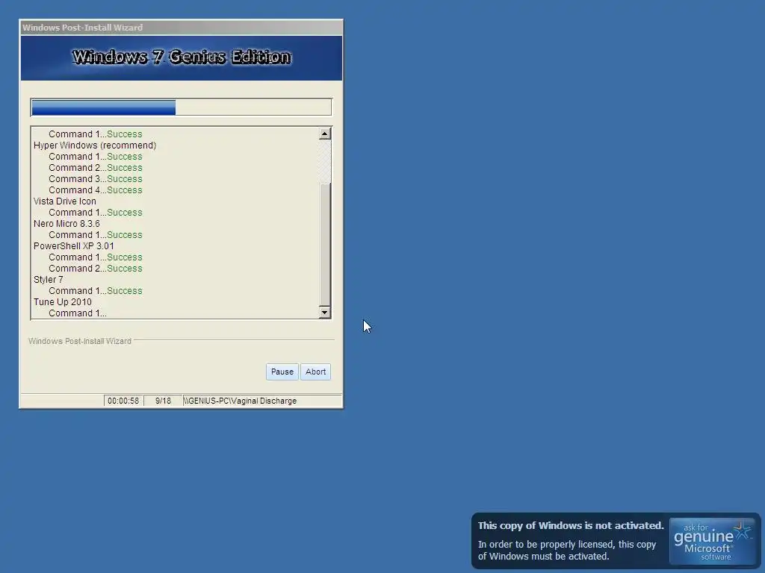
Task: Click 'Command 1...Success' under Styler 7
Action: coord(96,291)
